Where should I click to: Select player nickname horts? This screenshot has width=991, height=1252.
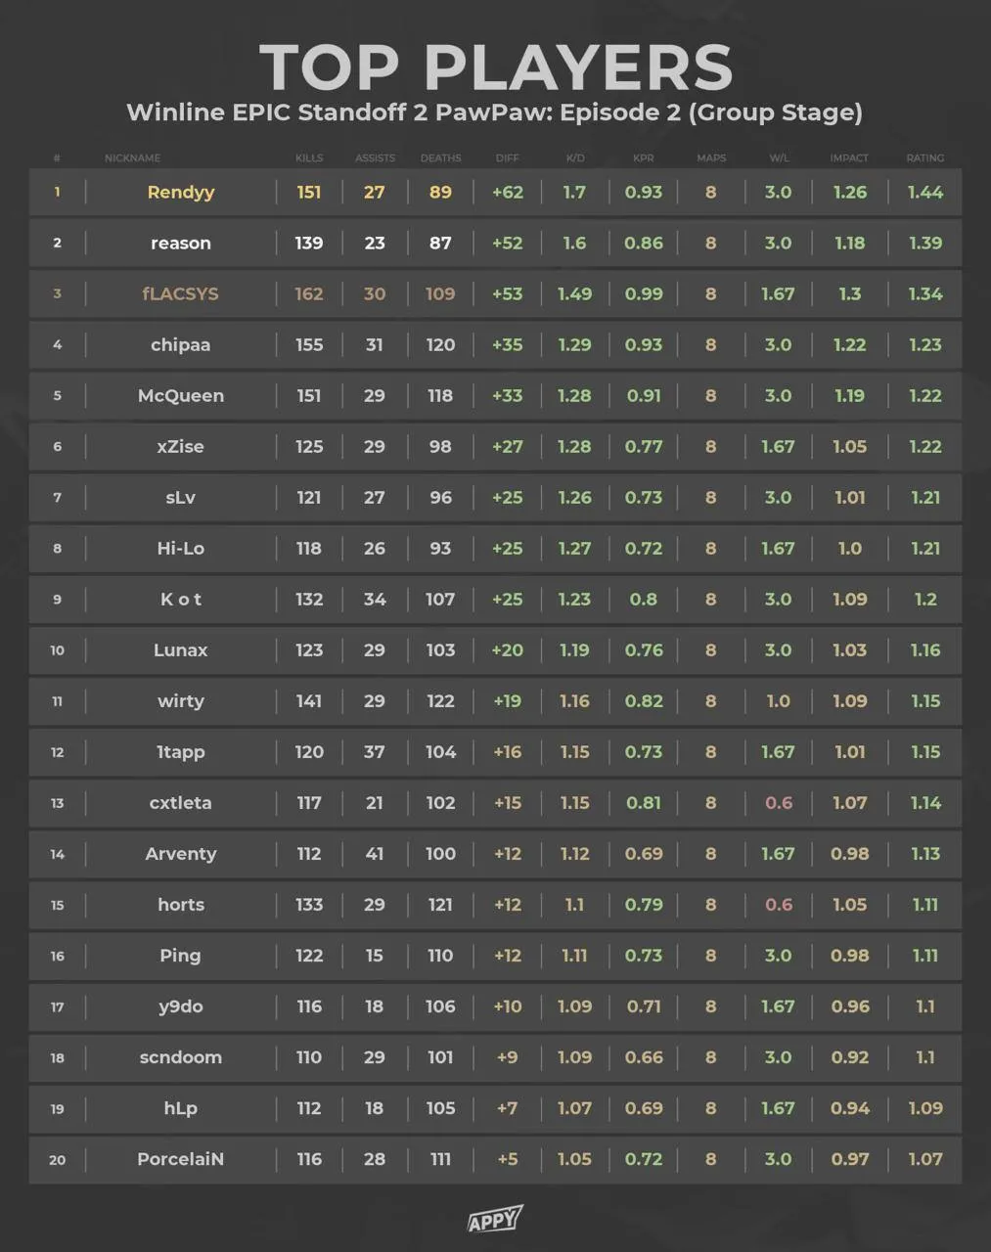[181, 905]
